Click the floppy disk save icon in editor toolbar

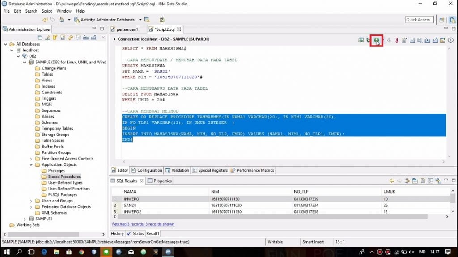pos(412,41)
